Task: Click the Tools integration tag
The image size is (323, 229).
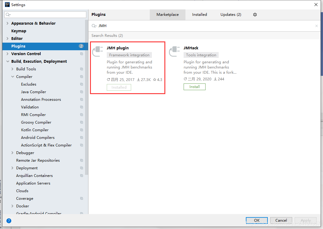Action: [201, 55]
